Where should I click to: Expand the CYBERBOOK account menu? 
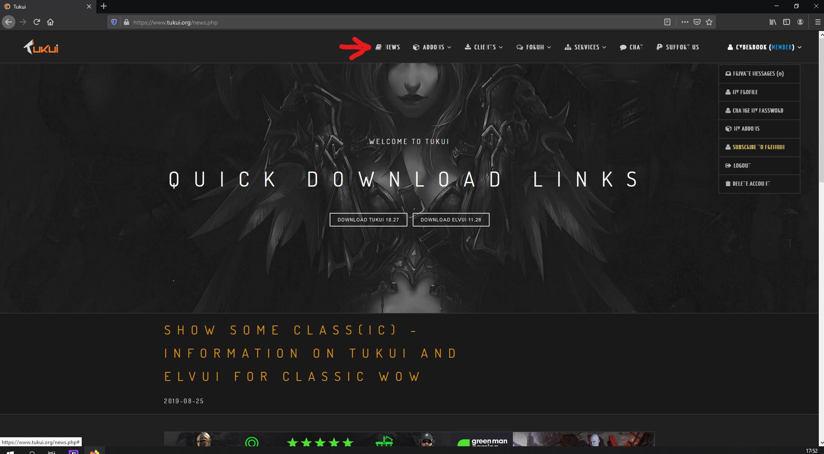pyautogui.click(x=764, y=47)
